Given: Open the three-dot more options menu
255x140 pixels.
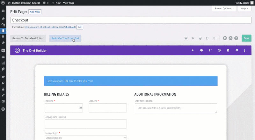Looking at the screenshot, I should (x=244, y=50).
